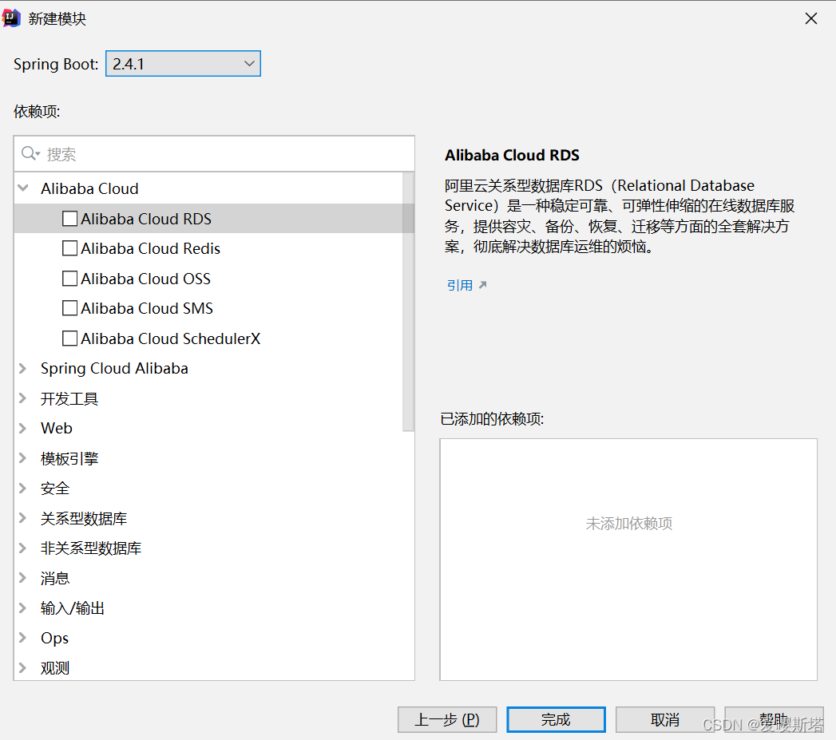
Task: Expand the 开发工具 category
Action: [x=23, y=398]
